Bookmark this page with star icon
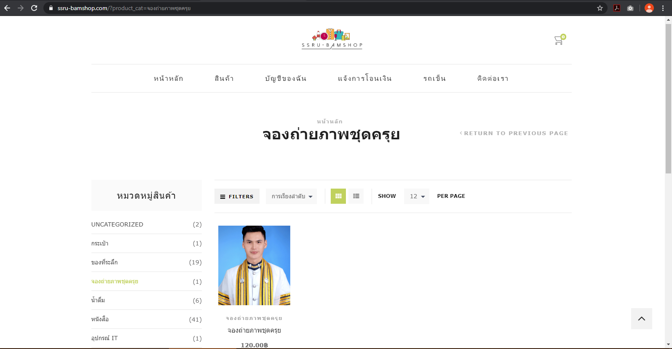The image size is (672, 349). pos(600,8)
